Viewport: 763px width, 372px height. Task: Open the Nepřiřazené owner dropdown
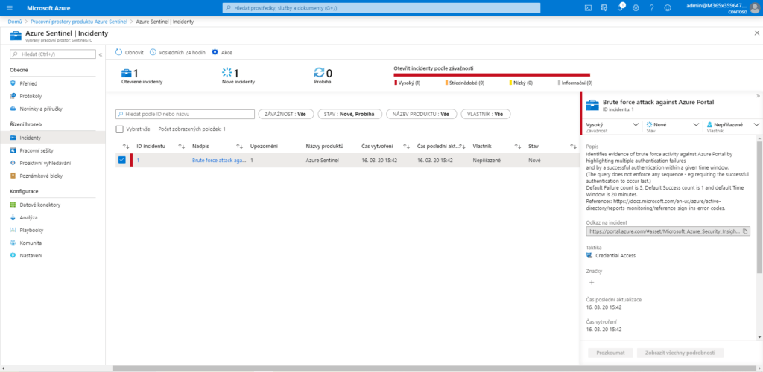click(x=756, y=125)
